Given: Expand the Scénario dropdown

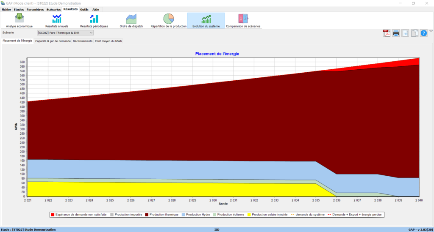Looking at the screenshot, I should point(91,33).
